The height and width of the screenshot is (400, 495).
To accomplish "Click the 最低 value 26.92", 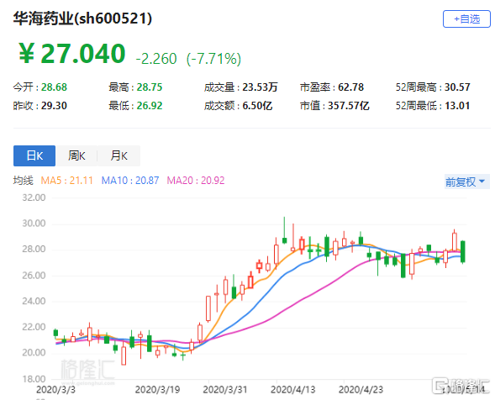I will 150,105.
